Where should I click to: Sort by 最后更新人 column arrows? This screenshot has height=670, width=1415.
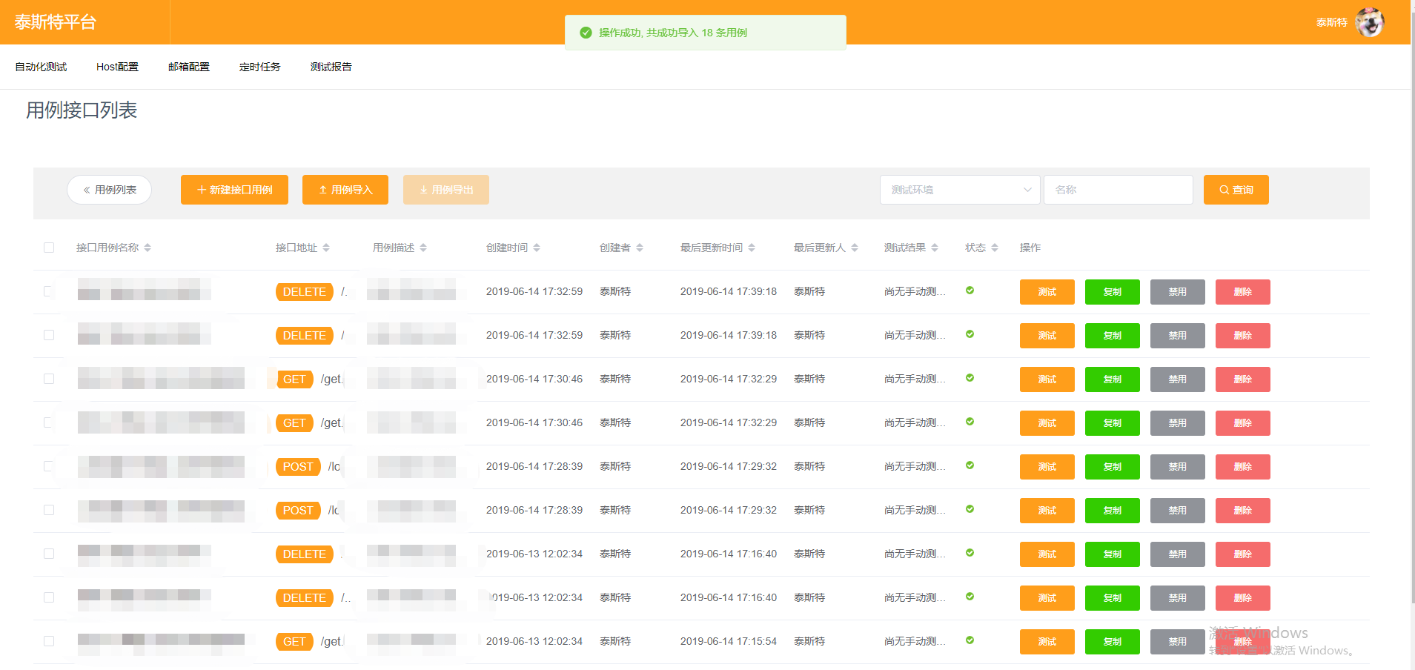pos(855,248)
